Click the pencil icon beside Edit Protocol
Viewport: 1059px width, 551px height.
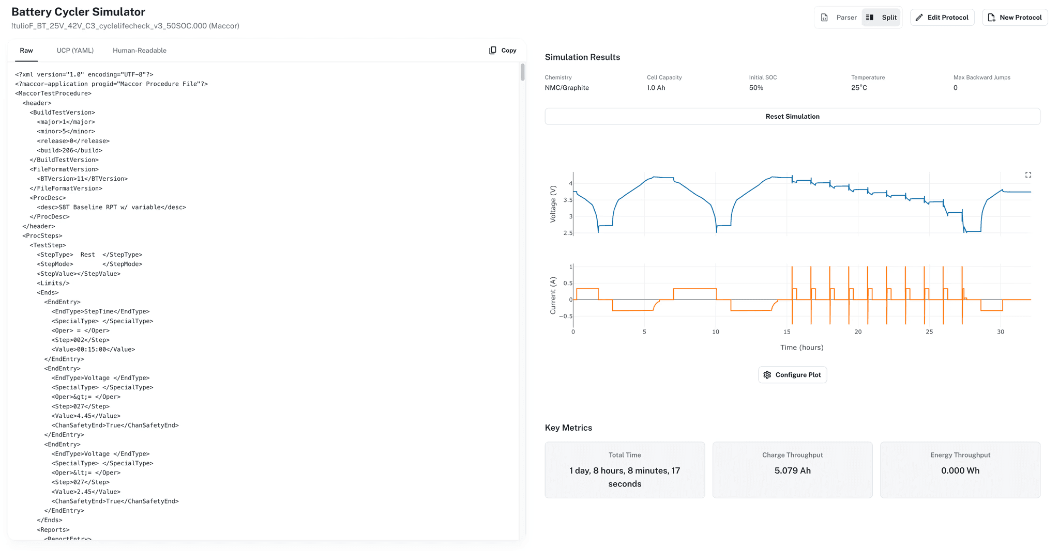point(919,17)
